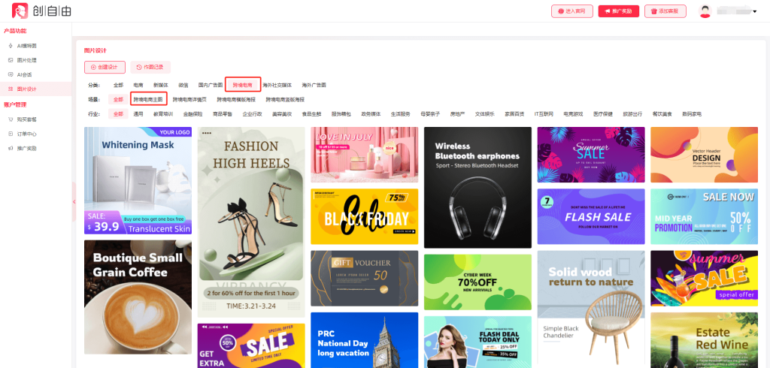Choose the 教育培训 industry filter
The width and height of the screenshot is (770, 368).
click(x=162, y=114)
